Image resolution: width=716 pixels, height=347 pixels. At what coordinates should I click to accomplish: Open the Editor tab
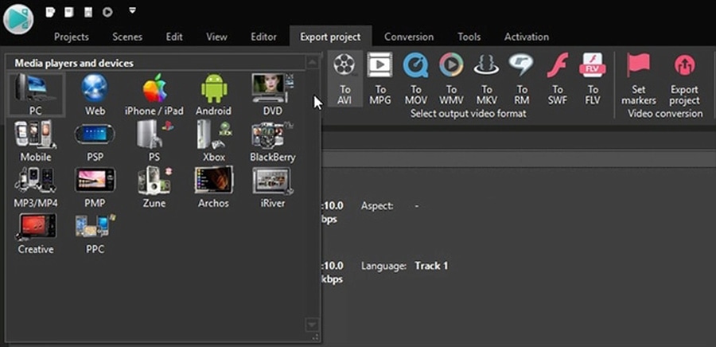pos(263,37)
